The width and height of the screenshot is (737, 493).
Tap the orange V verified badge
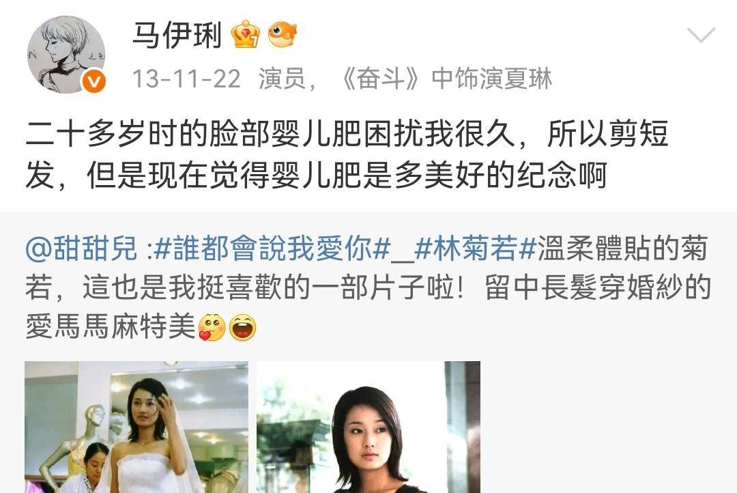click(94, 81)
